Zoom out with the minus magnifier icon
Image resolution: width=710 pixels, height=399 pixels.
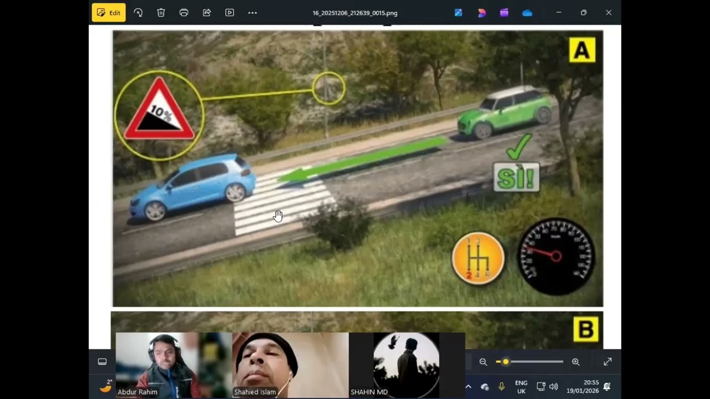pyautogui.click(x=483, y=362)
